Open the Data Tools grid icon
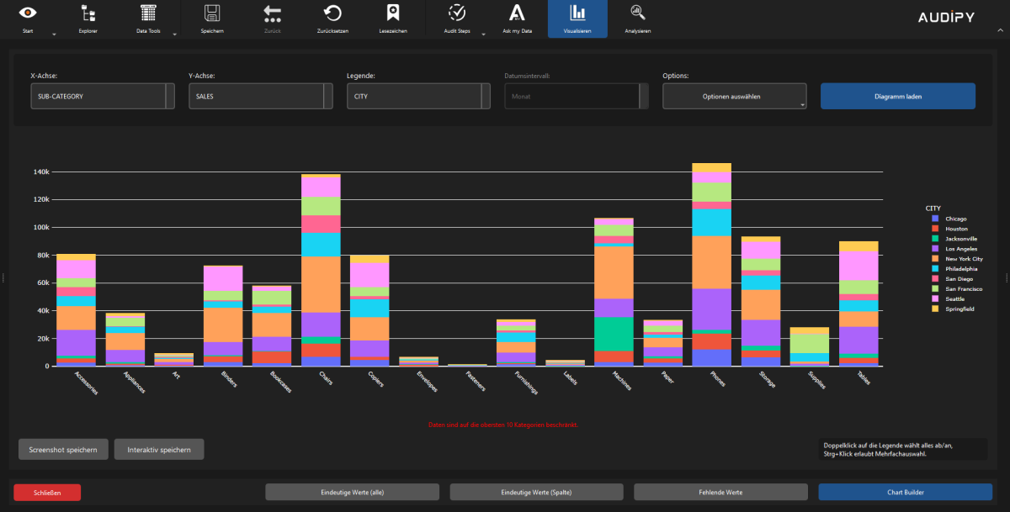 click(148, 13)
